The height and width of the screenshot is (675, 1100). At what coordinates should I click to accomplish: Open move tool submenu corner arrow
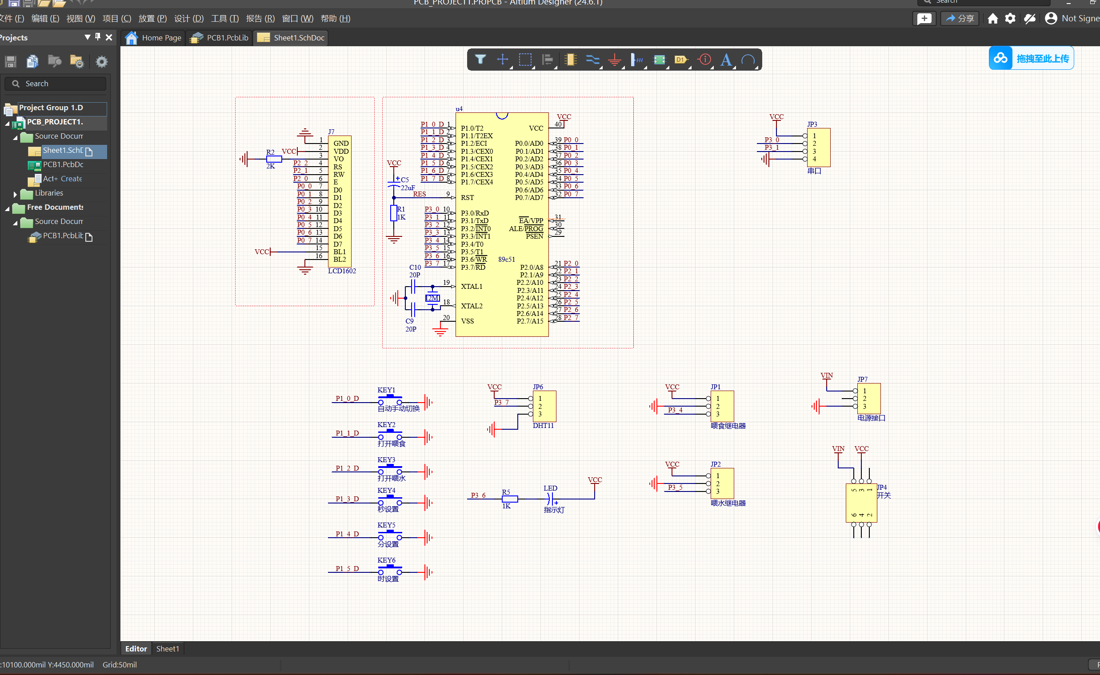511,68
